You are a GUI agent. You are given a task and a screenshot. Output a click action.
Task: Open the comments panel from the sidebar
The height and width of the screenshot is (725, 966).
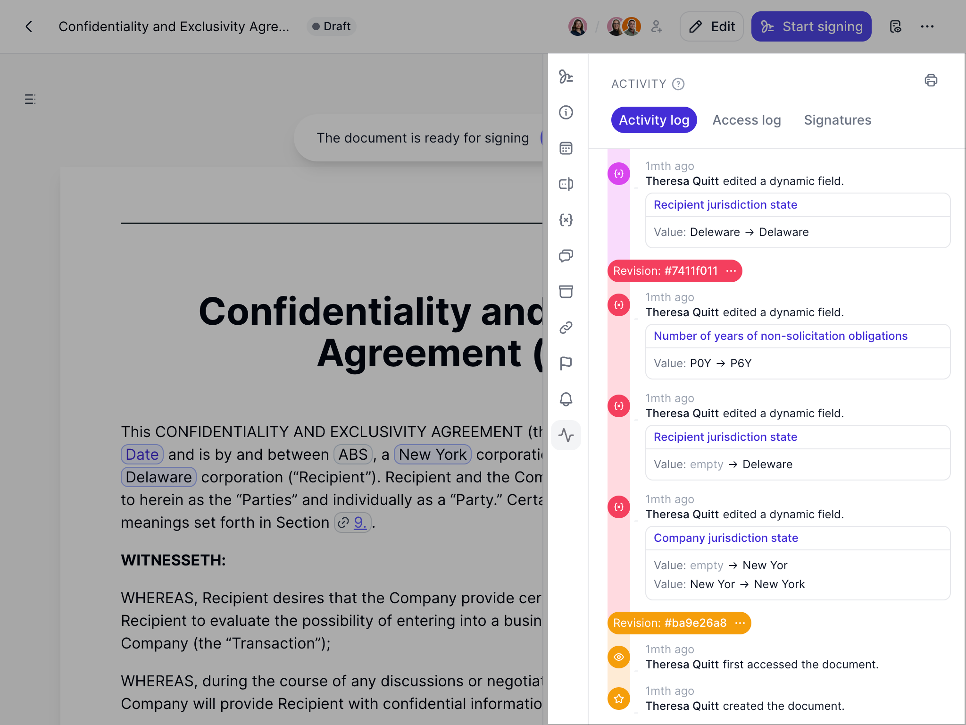[x=566, y=255]
